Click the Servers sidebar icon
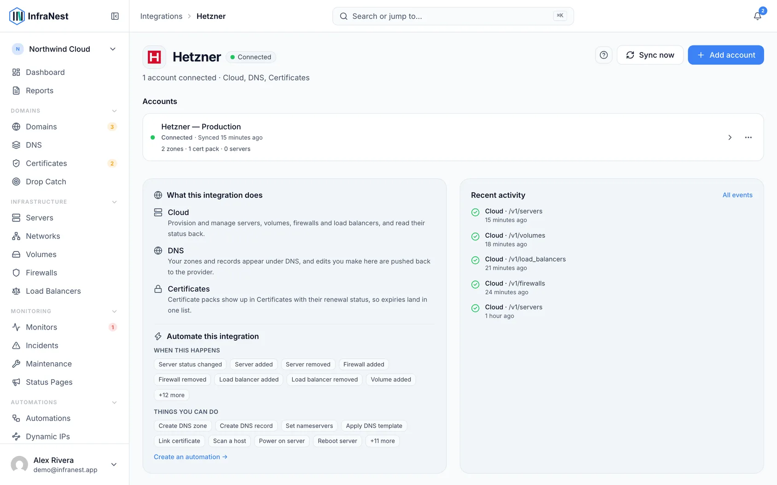 pos(16,218)
